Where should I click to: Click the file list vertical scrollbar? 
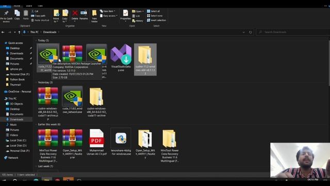(x=329, y=63)
